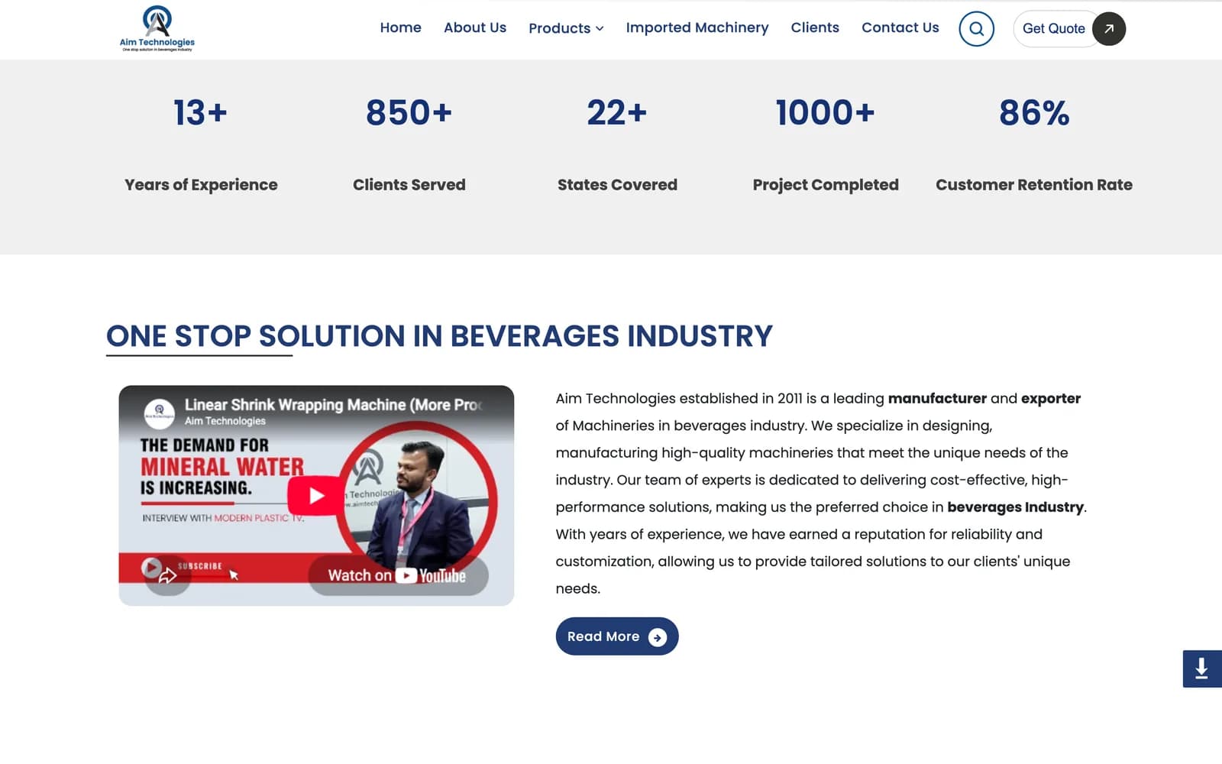The image size is (1222, 764).
Task: Click the share arrow on the video
Action: click(167, 576)
